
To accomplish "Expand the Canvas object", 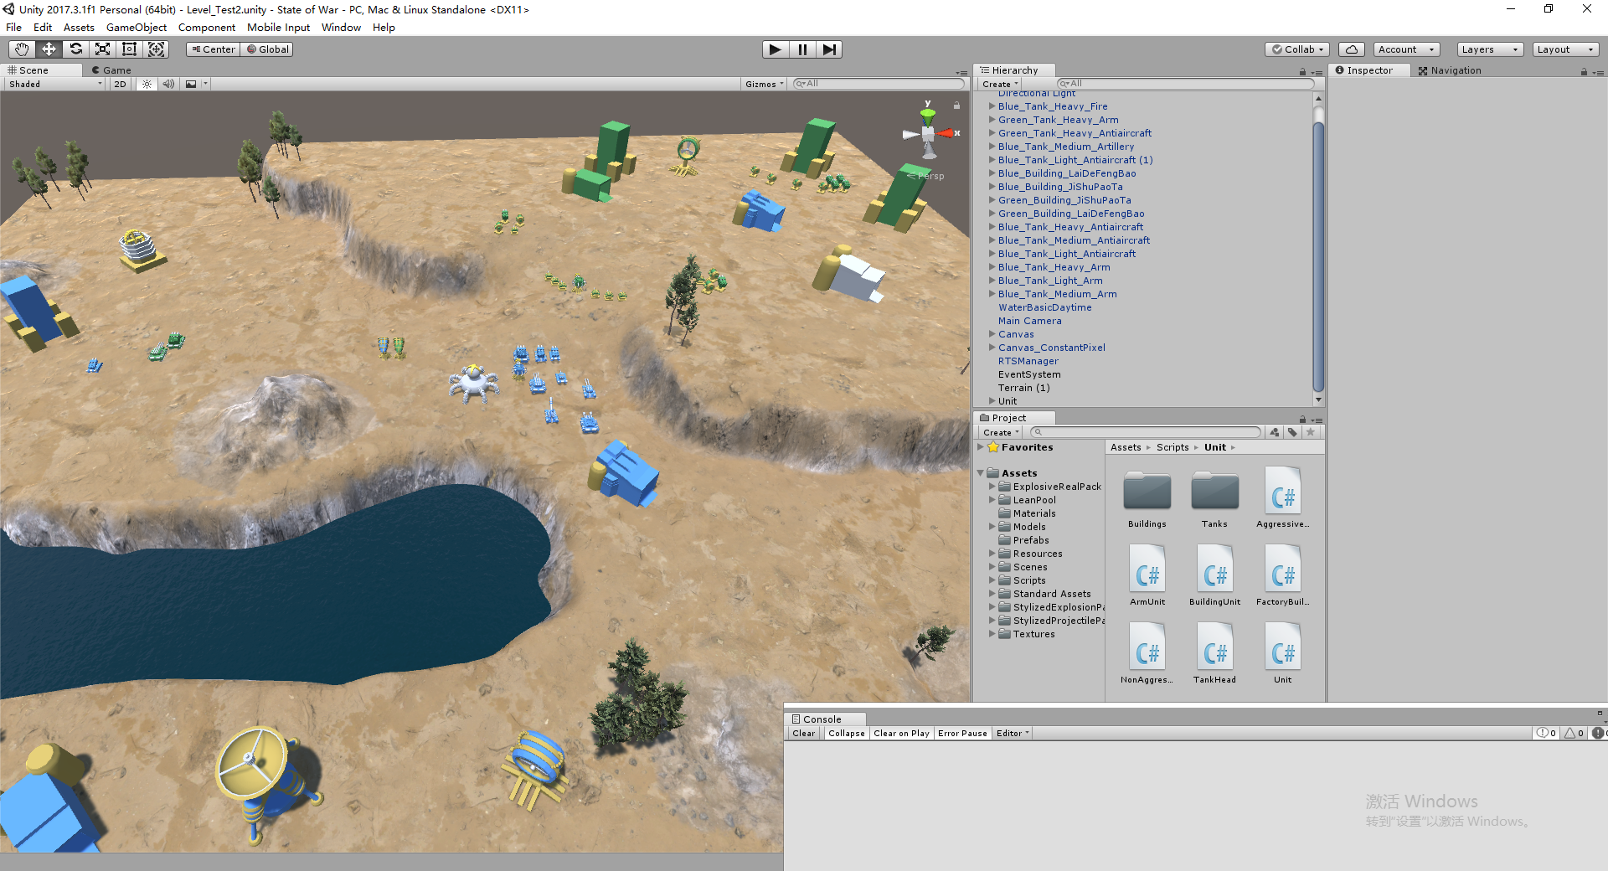I will point(992,334).
